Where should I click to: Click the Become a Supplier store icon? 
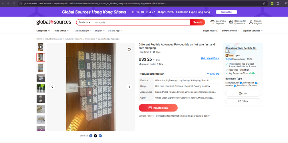(x=212, y=22)
